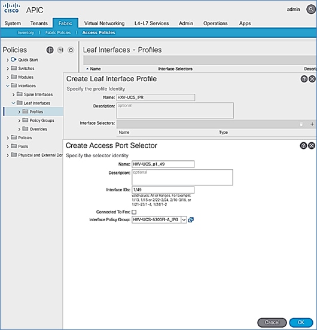Select the Policies folder tree item
Screen dimensions: 317x330
coord(25,137)
